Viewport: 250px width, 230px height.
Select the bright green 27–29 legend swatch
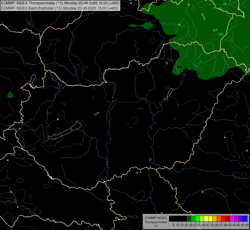[197, 218]
